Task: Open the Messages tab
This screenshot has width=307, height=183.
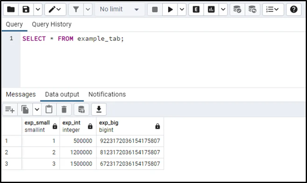Action: (21, 94)
